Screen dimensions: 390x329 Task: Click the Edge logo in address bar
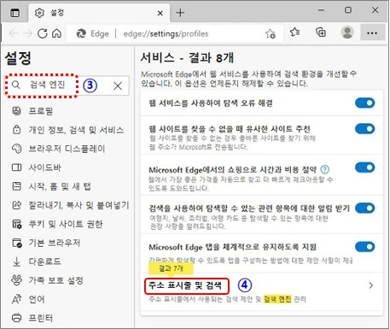click(x=81, y=34)
